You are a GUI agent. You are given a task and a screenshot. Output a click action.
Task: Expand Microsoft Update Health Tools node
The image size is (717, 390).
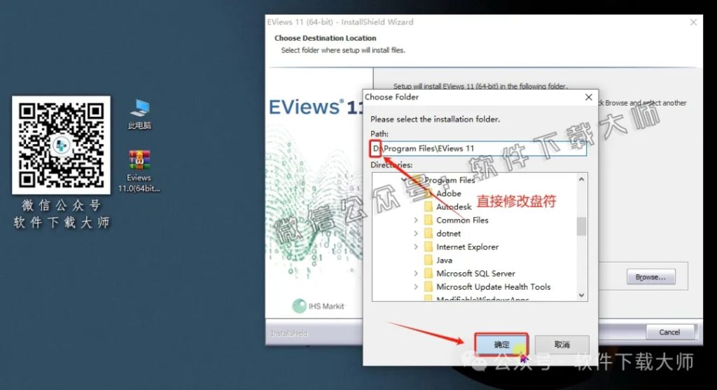[416, 286]
